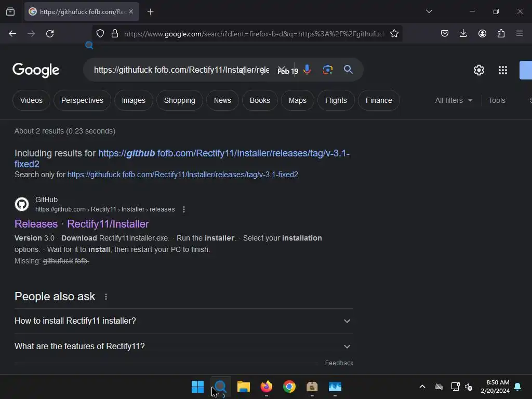The image size is (532, 399).
Task: Filter results by News
Action: click(222, 100)
